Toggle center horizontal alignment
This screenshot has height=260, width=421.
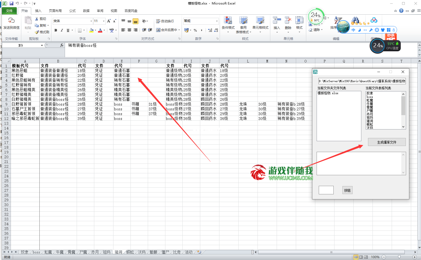coord(129,30)
